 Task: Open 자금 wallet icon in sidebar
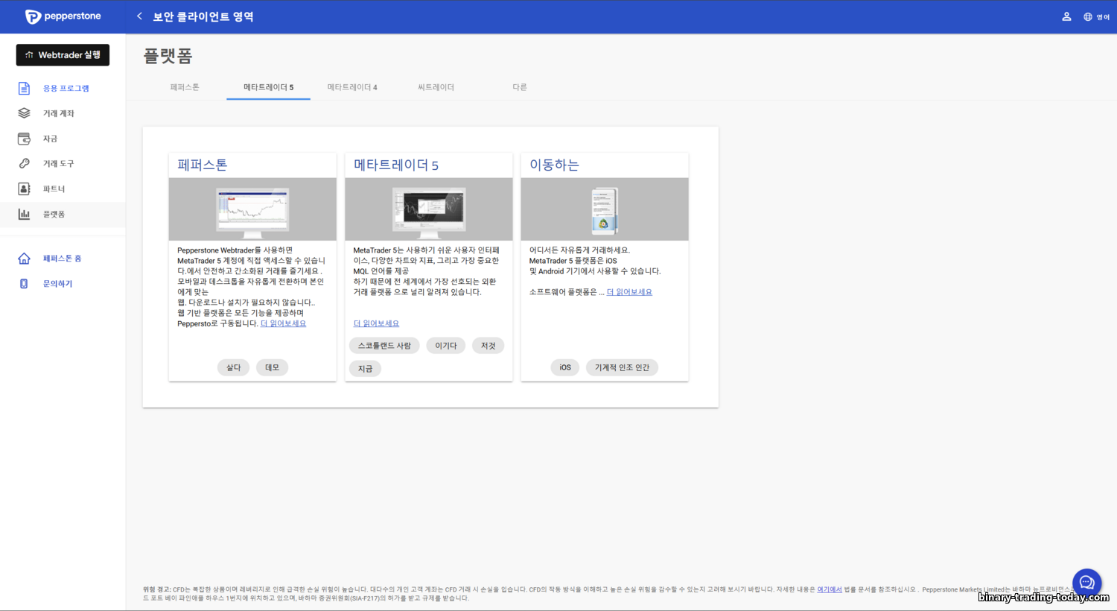[24, 139]
